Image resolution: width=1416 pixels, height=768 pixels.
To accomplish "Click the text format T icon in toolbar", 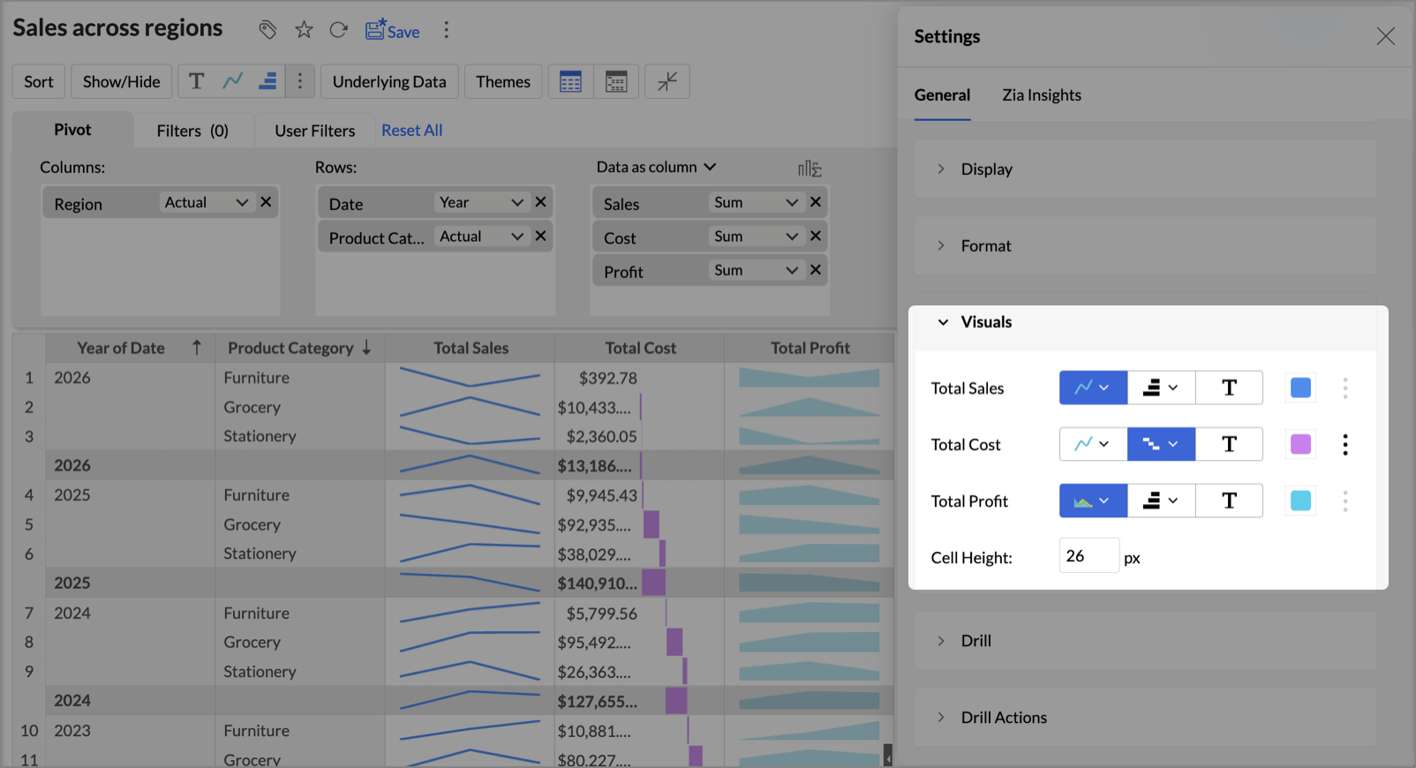I will 197,81.
